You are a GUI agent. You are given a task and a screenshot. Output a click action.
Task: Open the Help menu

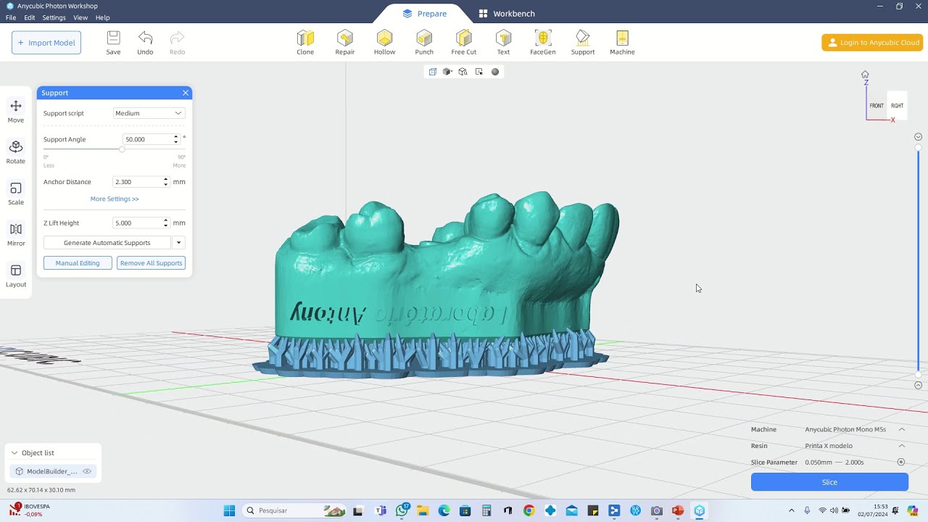click(x=102, y=17)
